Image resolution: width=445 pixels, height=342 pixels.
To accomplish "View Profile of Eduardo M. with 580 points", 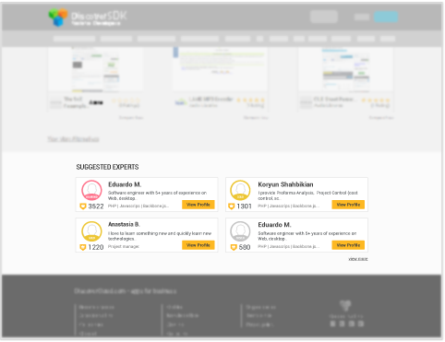I will [348, 245].
